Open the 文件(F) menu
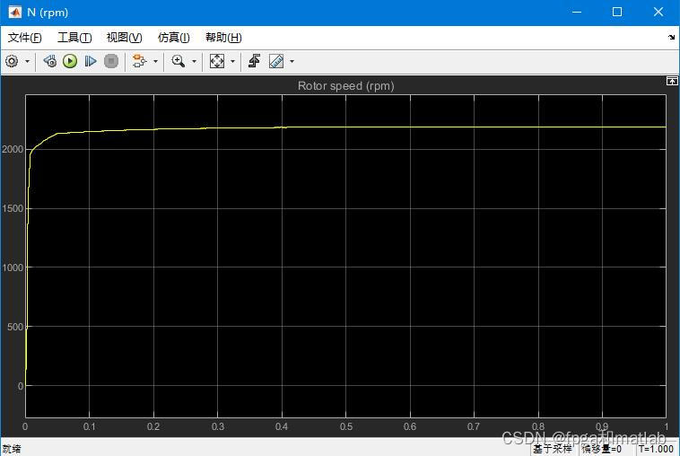680x456 pixels. tap(25, 38)
